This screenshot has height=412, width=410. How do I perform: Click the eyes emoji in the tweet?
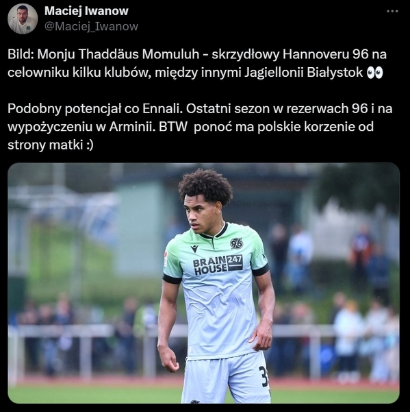[374, 73]
